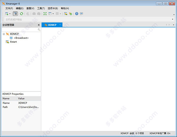Click the green refresh icon
Viewport: 177px width, 137px height.
point(22,14)
